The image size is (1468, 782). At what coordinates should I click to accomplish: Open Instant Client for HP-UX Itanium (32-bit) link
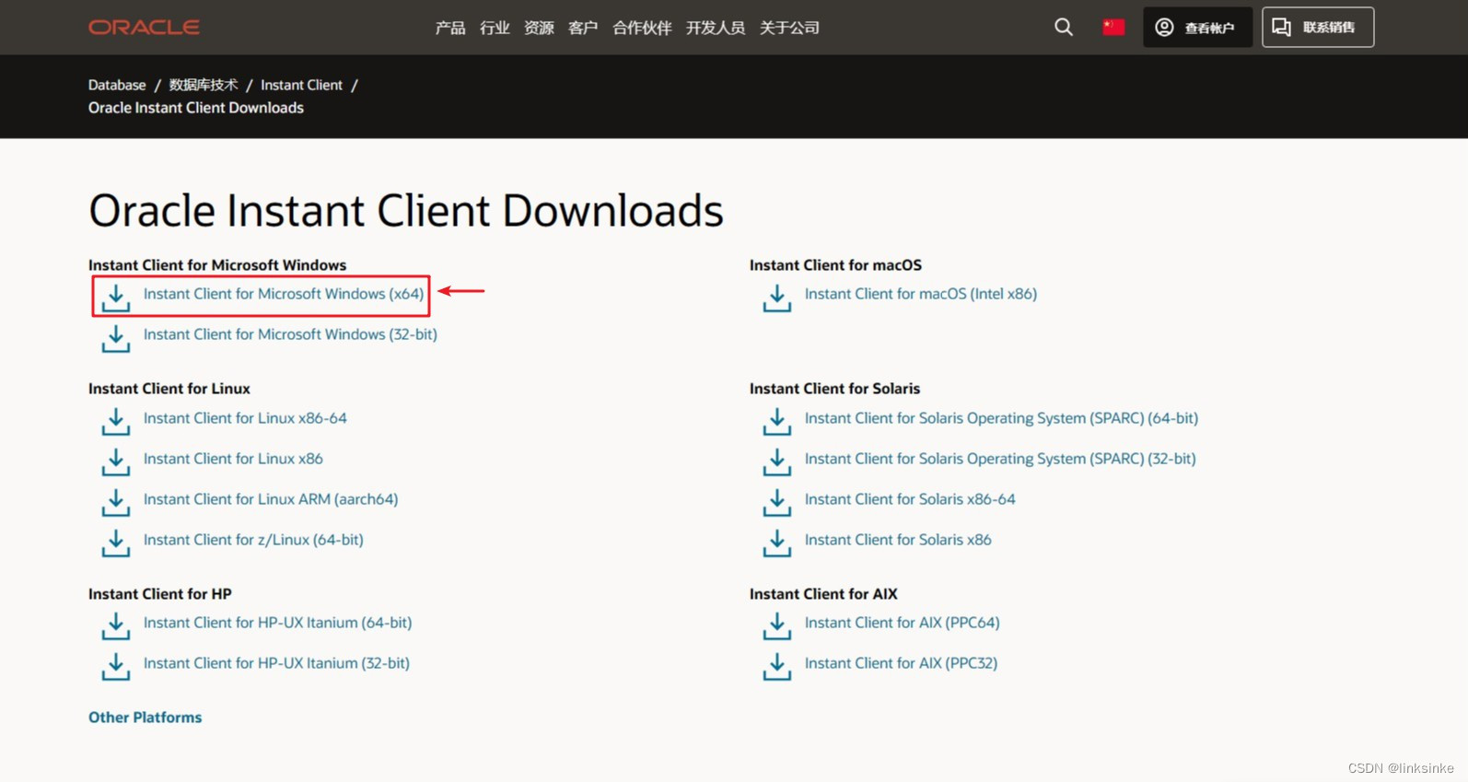tap(276, 663)
